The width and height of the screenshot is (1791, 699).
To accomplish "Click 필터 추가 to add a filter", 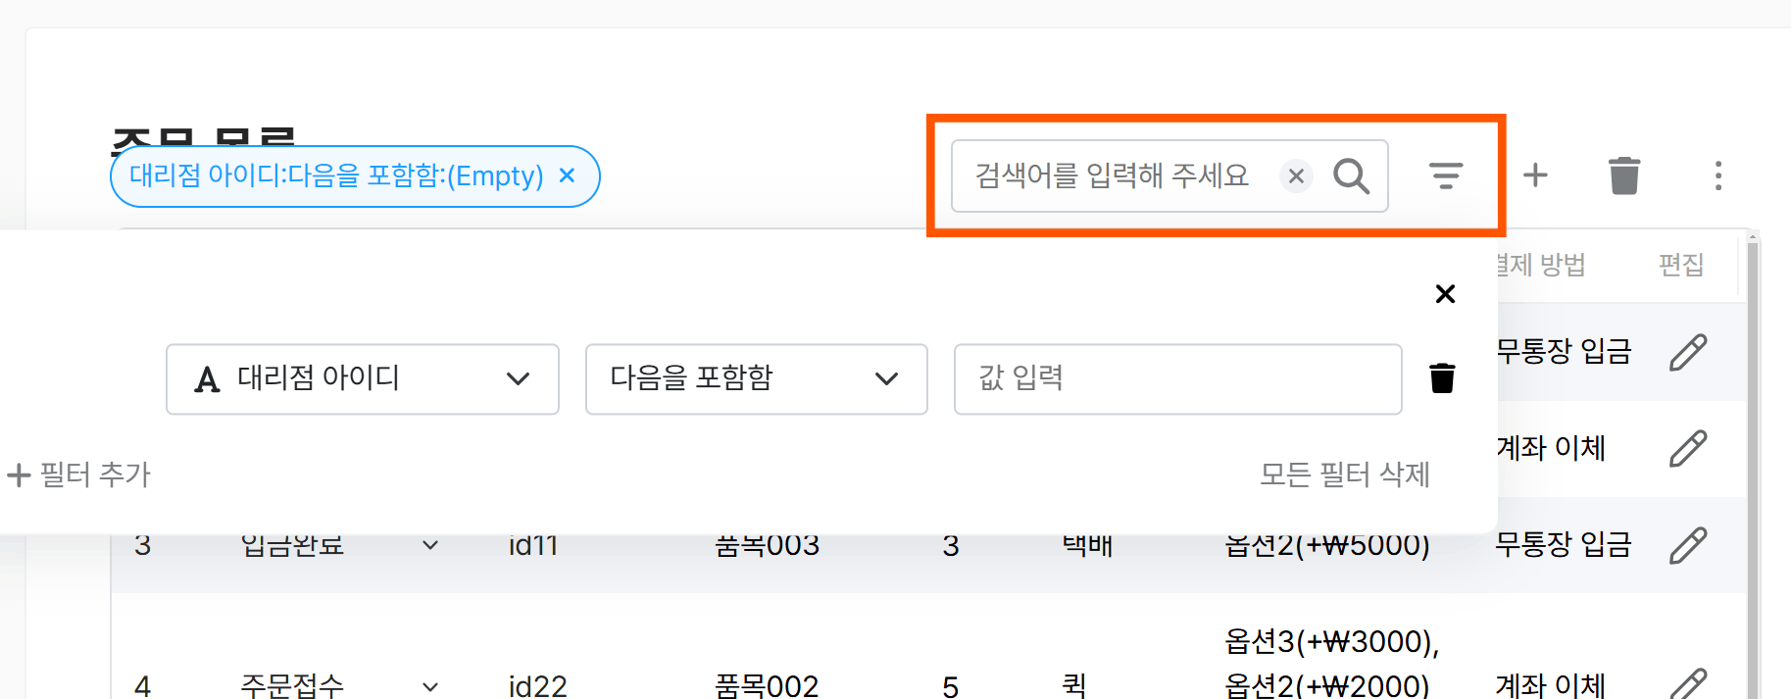I will [x=80, y=475].
